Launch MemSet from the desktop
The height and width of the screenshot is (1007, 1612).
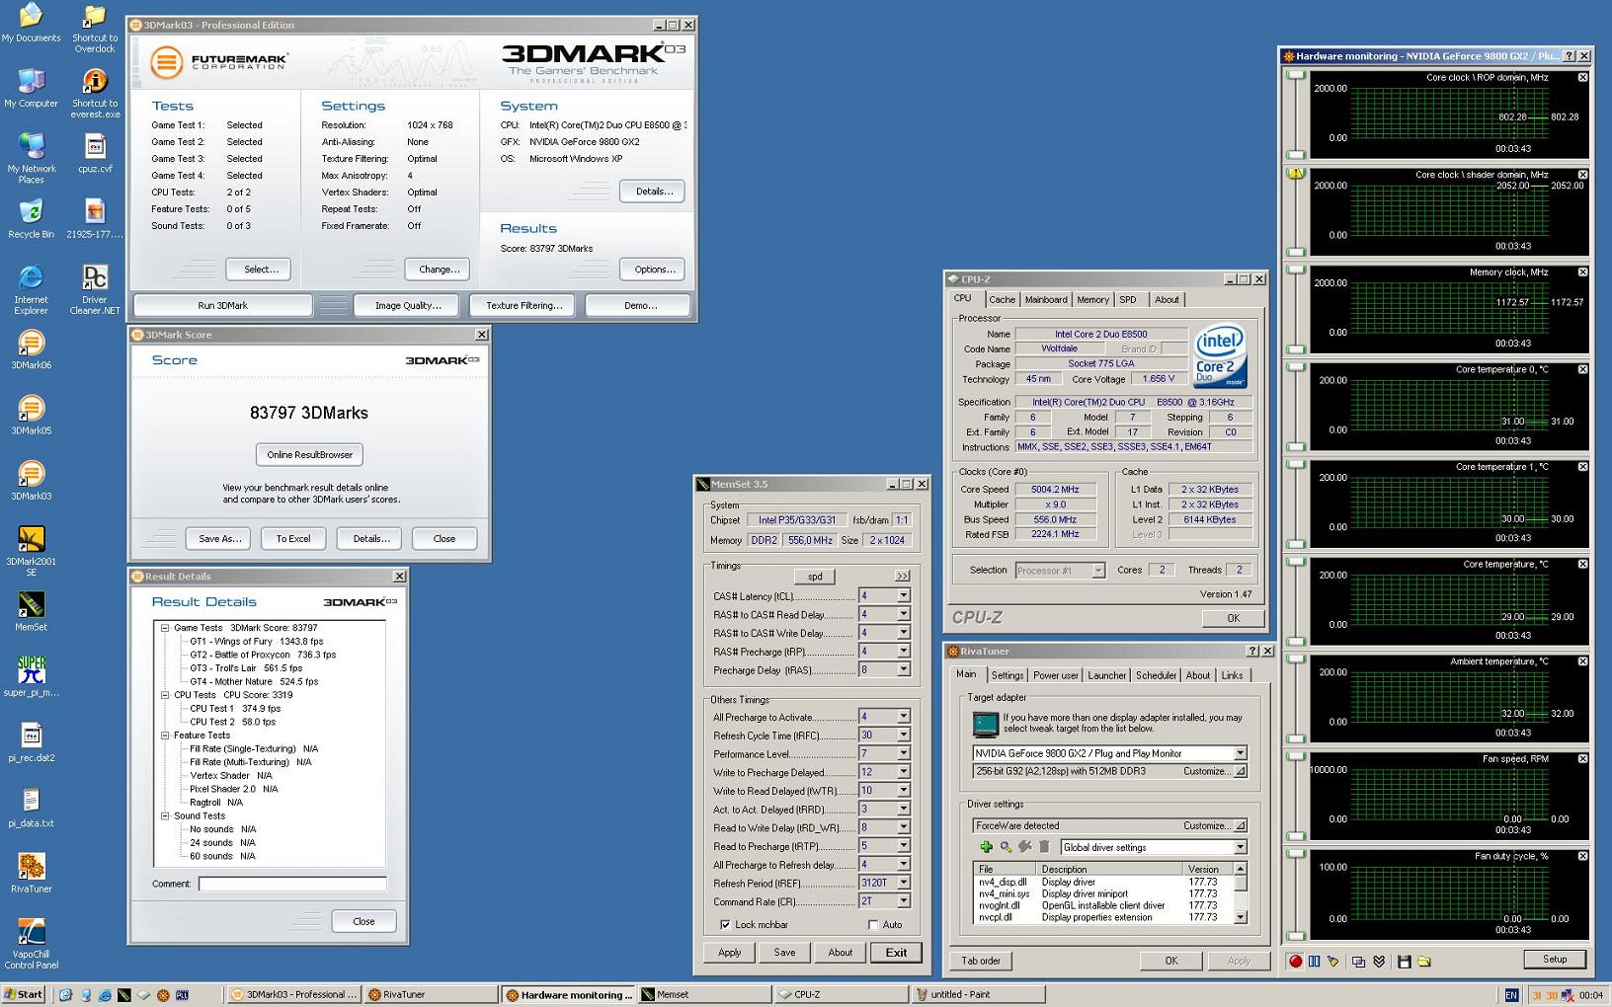31,611
